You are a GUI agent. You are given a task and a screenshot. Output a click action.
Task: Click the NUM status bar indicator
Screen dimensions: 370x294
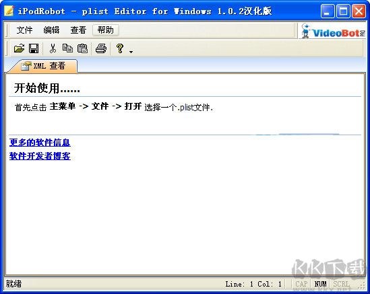pyautogui.click(x=320, y=284)
